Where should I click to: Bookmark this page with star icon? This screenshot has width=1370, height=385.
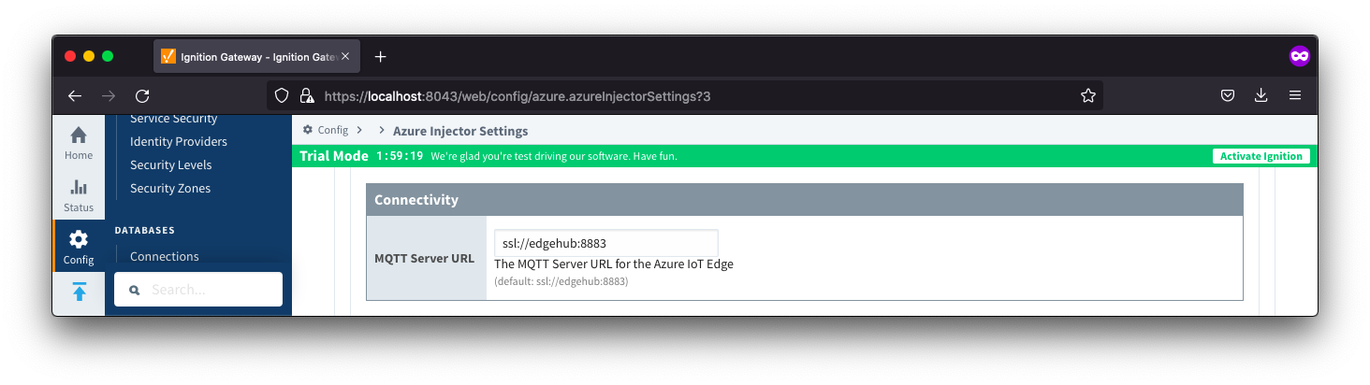(1087, 95)
